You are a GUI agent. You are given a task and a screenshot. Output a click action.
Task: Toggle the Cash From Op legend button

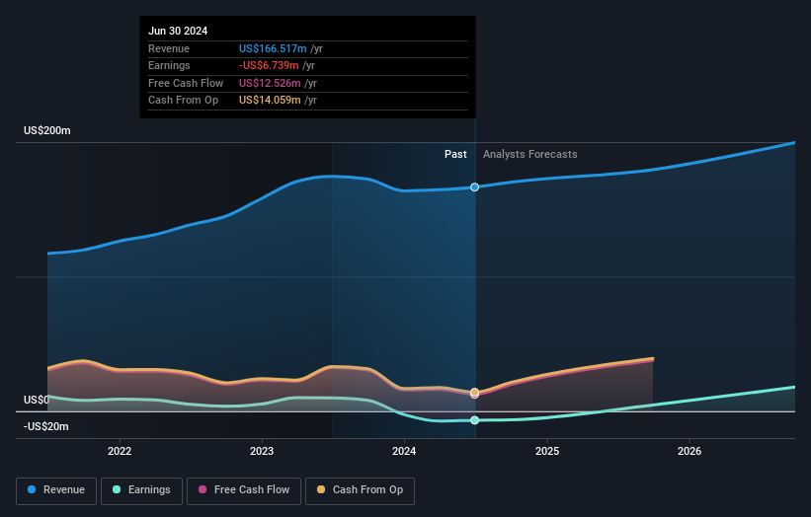click(x=360, y=490)
